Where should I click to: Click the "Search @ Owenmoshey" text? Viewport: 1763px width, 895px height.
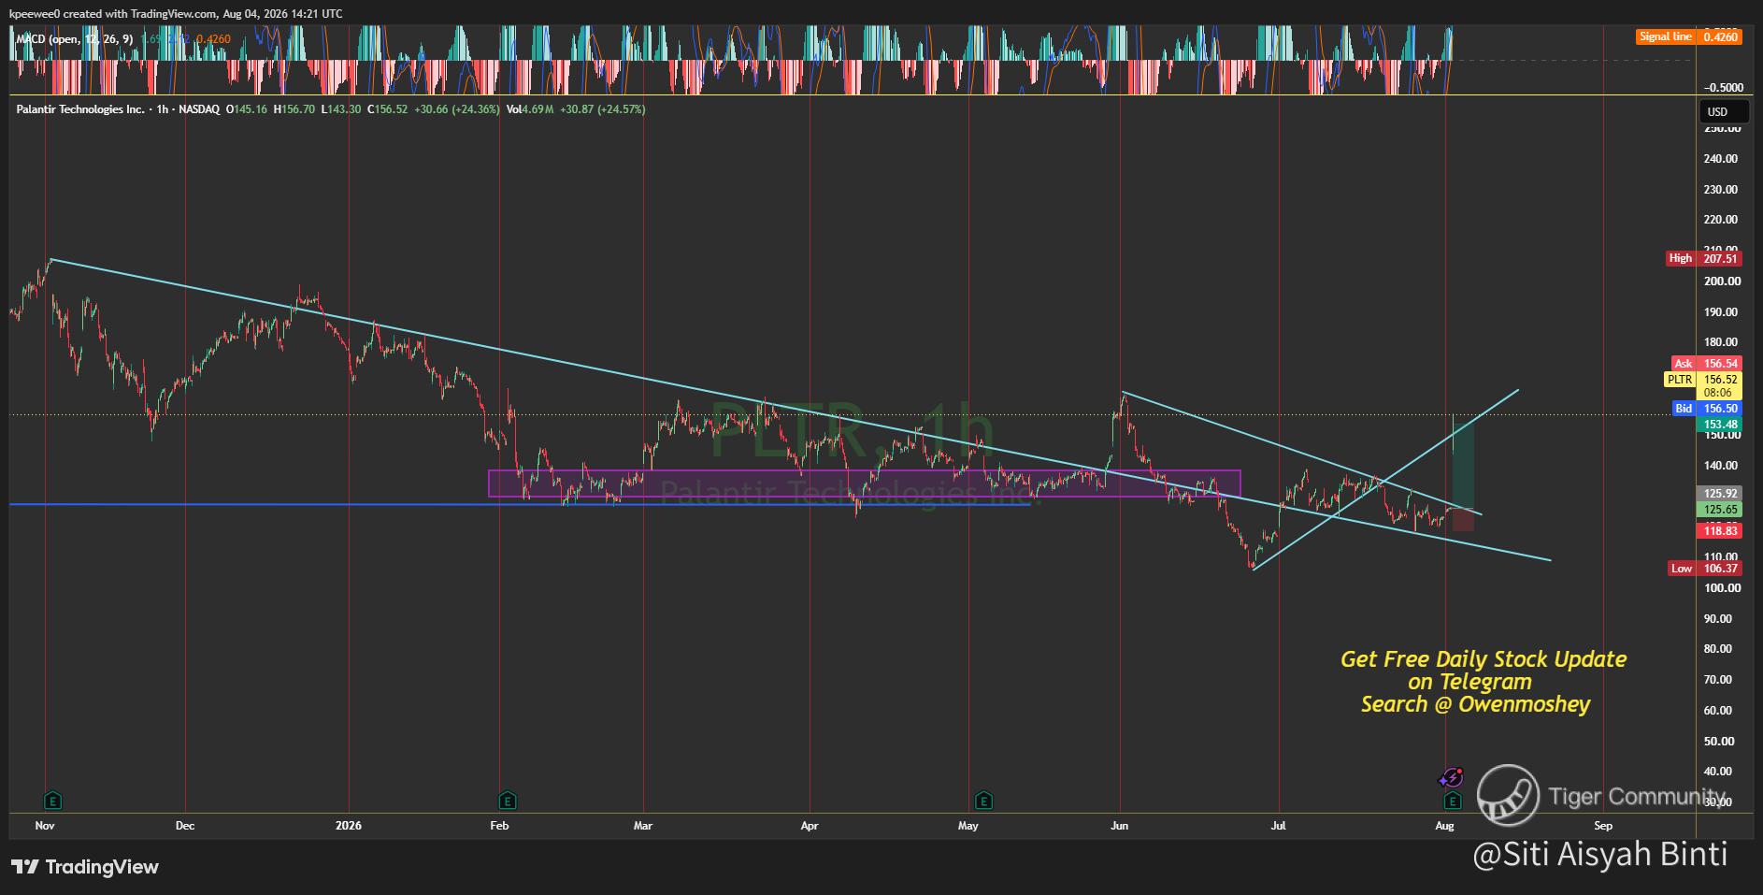1475,704
